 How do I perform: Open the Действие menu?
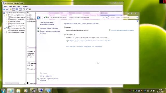tap(12, 6)
